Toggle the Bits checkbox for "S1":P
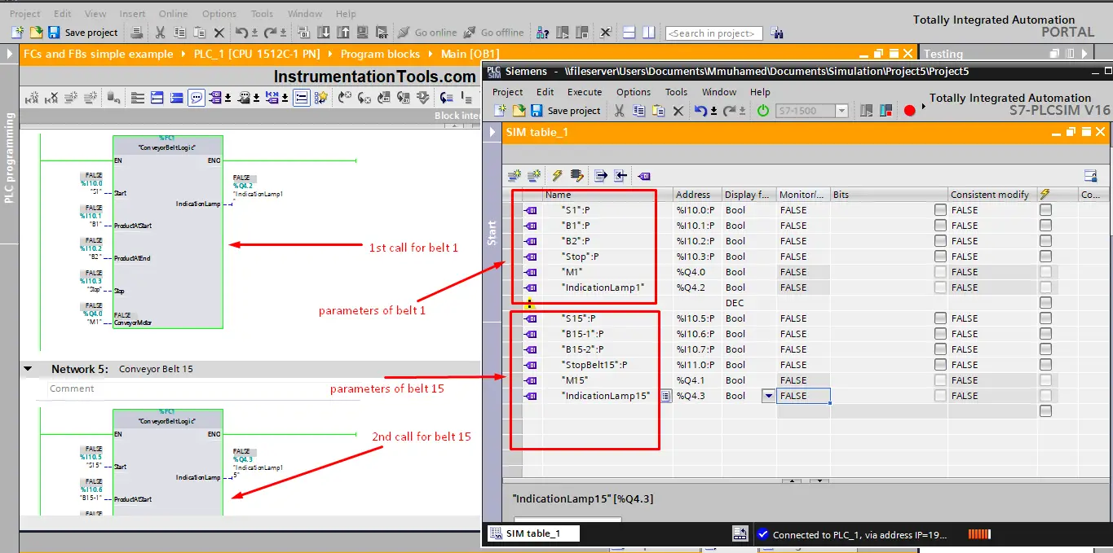This screenshot has height=553, width=1113. coord(940,210)
